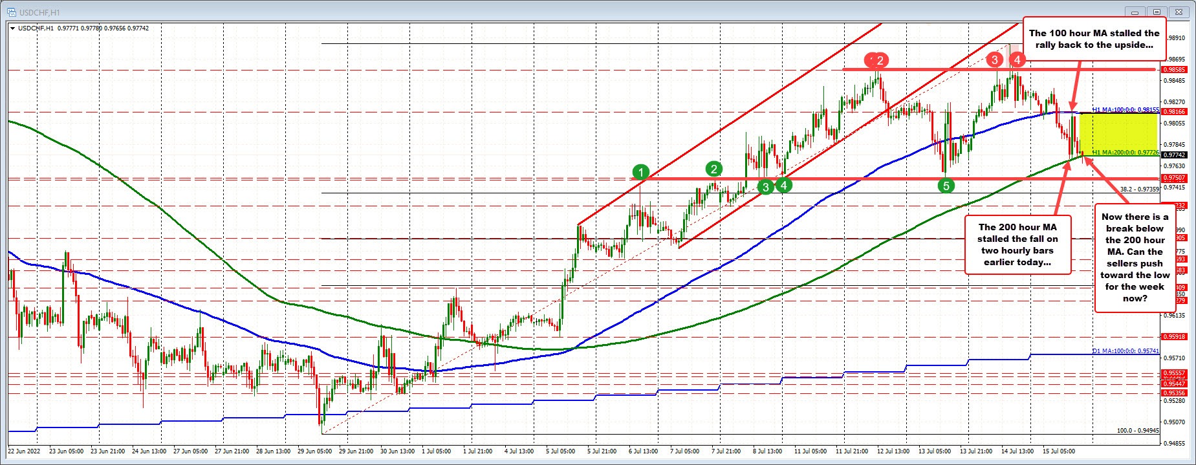Select the yellow rectangle between the moving averages
1196x465 pixels.
[x=1118, y=134]
